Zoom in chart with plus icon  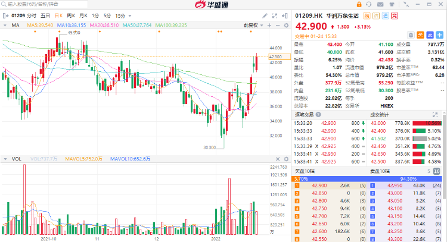click(269, 26)
